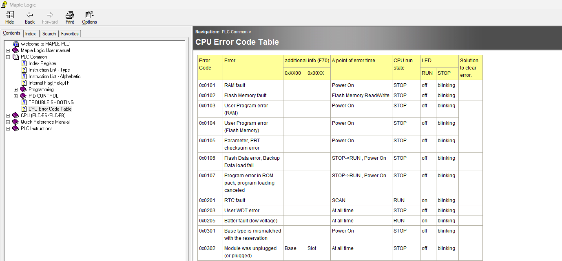Click the PID CONTROL book icon
This screenshot has height=261, width=562.
(x=23, y=96)
